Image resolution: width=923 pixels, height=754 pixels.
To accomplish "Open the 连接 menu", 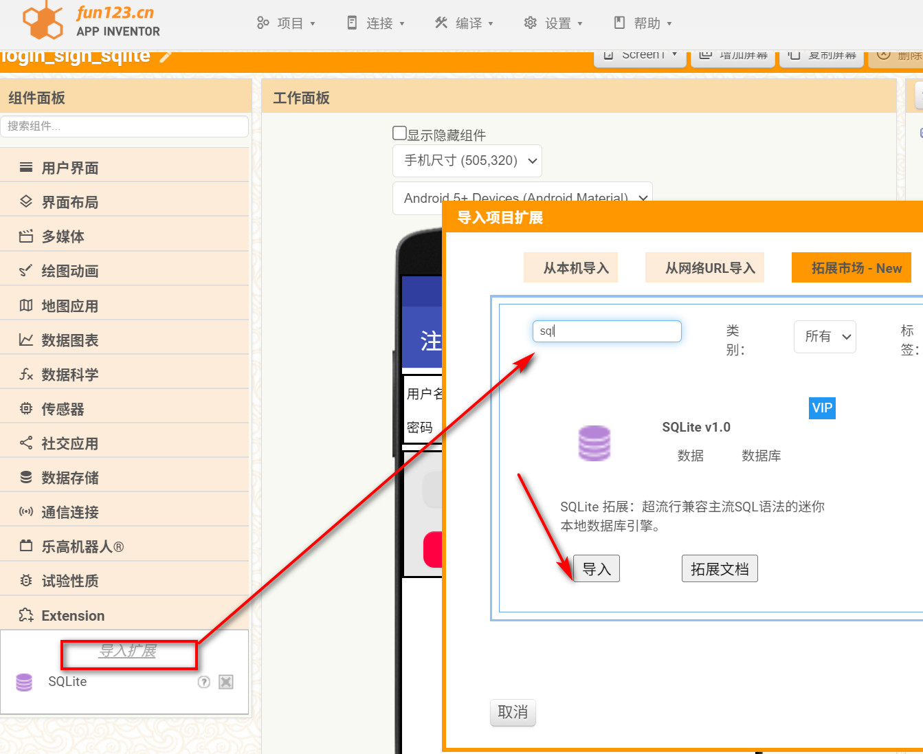I will 375,23.
